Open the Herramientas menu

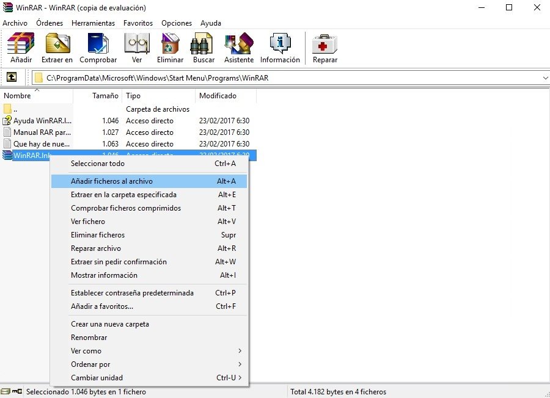coord(94,23)
